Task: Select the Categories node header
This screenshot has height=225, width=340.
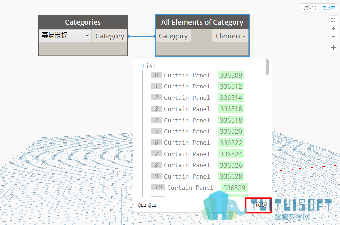Action: 83,22
